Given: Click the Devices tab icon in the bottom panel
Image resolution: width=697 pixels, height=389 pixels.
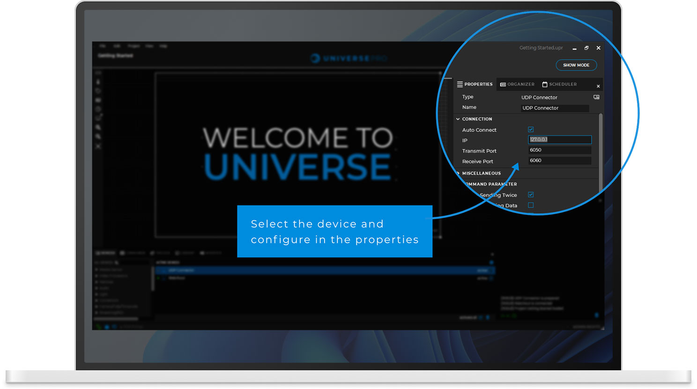Looking at the screenshot, I should pos(97,253).
